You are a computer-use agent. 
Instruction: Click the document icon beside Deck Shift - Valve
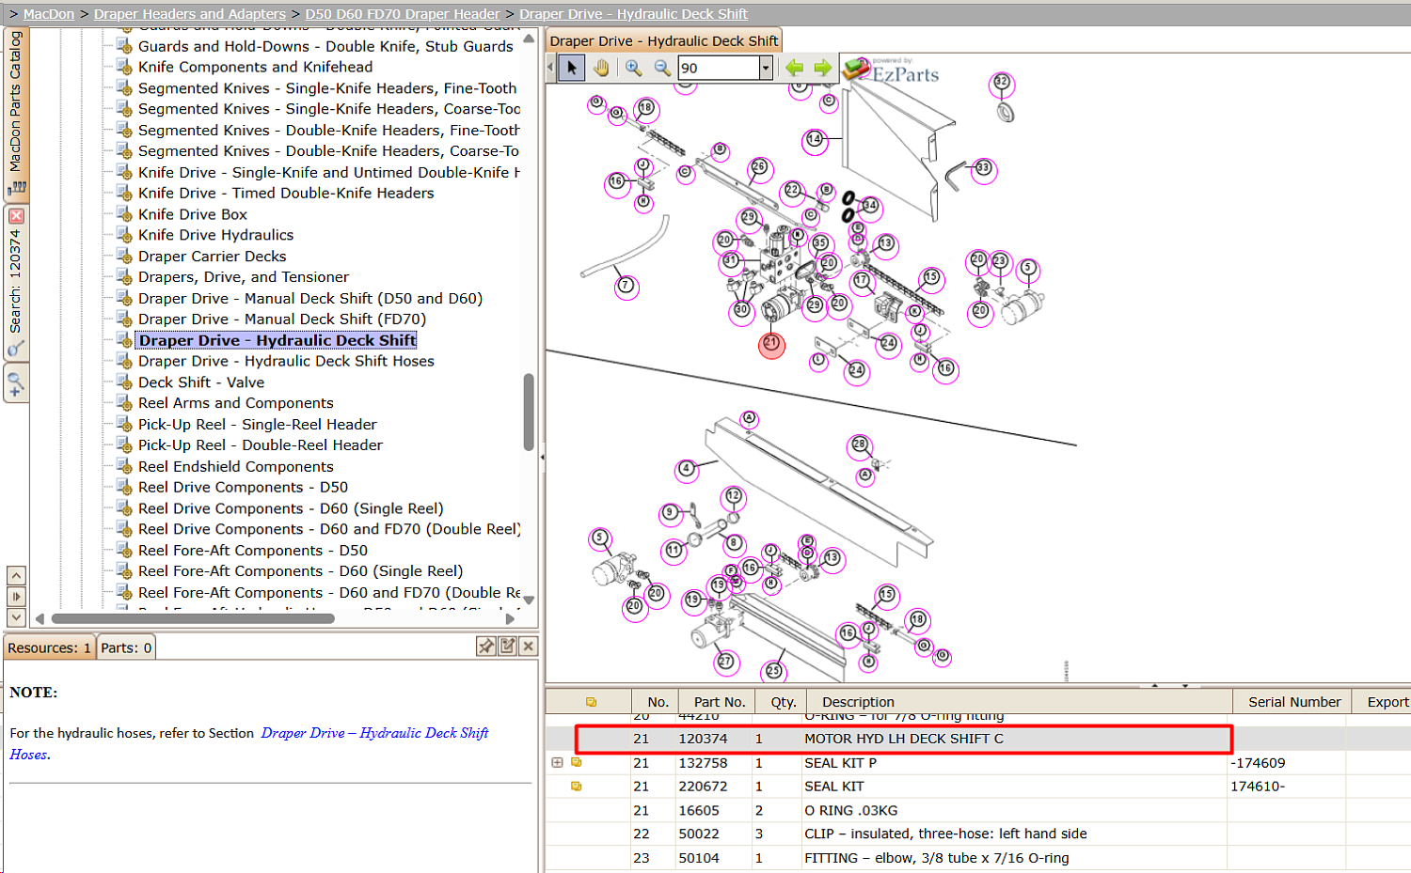[x=124, y=382]
